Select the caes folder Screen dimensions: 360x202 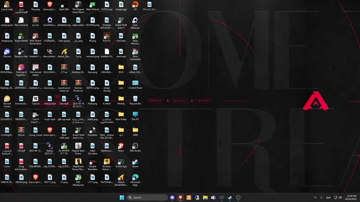[121, 85]
